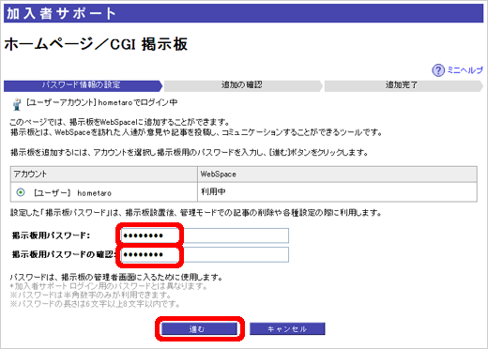
Task: Click the WebSpace column header
Action: pyautogui.click(x=337, y=174)
